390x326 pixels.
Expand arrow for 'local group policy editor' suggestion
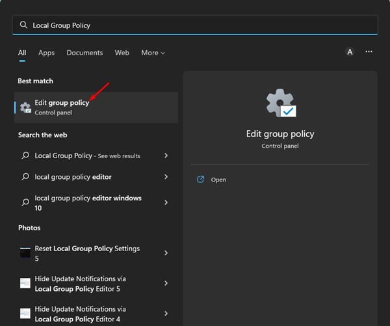[x=166, y=177]
